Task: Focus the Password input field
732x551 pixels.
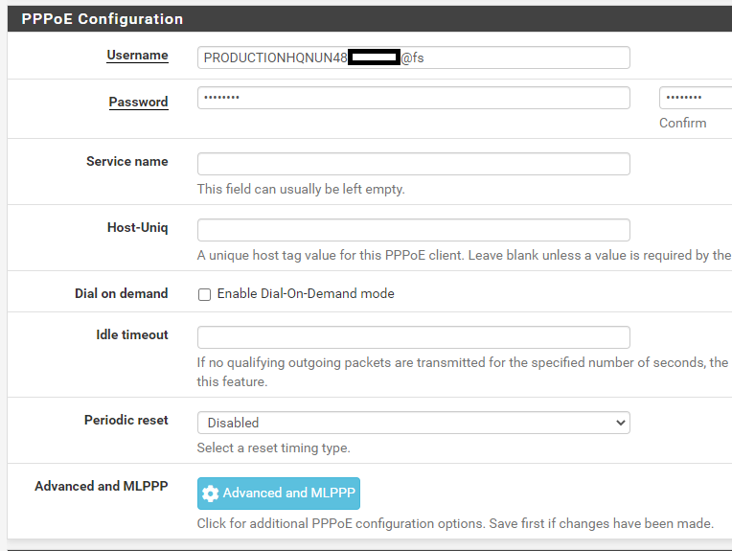Action: click(x=413, y=98)
